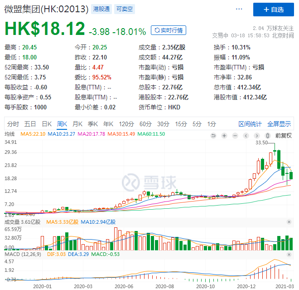
Task: Click the MA20:17.78 indicator label
Action: pyautogui.click(x=92, y=134)
